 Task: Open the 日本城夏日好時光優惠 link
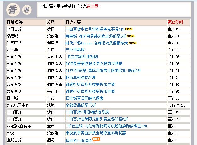click(85, 98)
